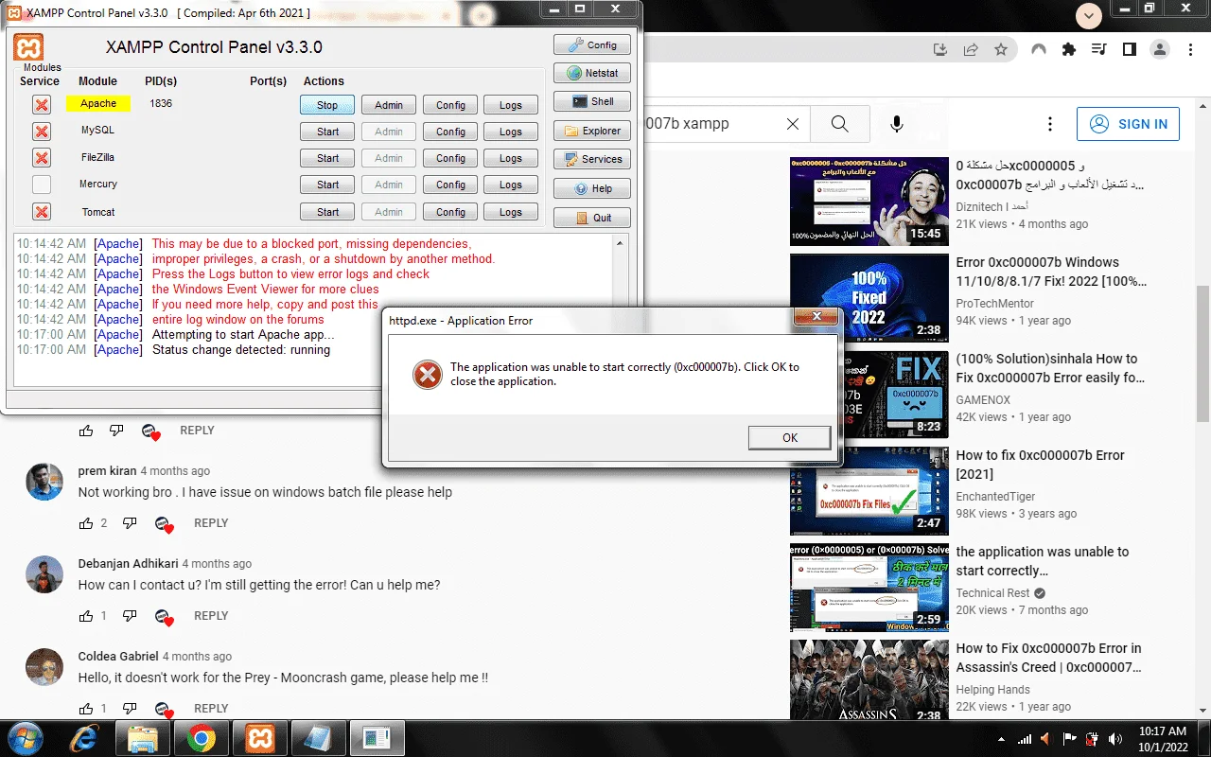The width and height of the screenshot is (1211, 757).
Task: Open the Diznitech video thumbnail
Action: tap(869, 202)
